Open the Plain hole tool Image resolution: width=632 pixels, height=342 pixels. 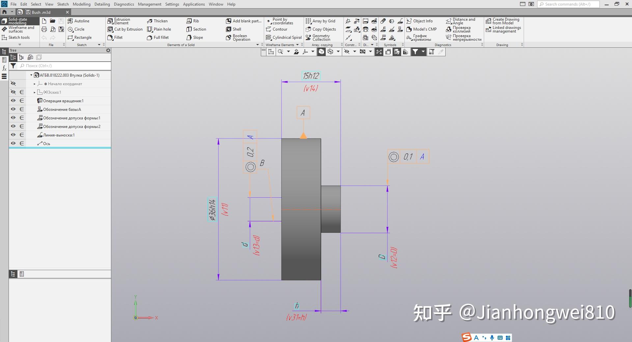pos(160,29)
